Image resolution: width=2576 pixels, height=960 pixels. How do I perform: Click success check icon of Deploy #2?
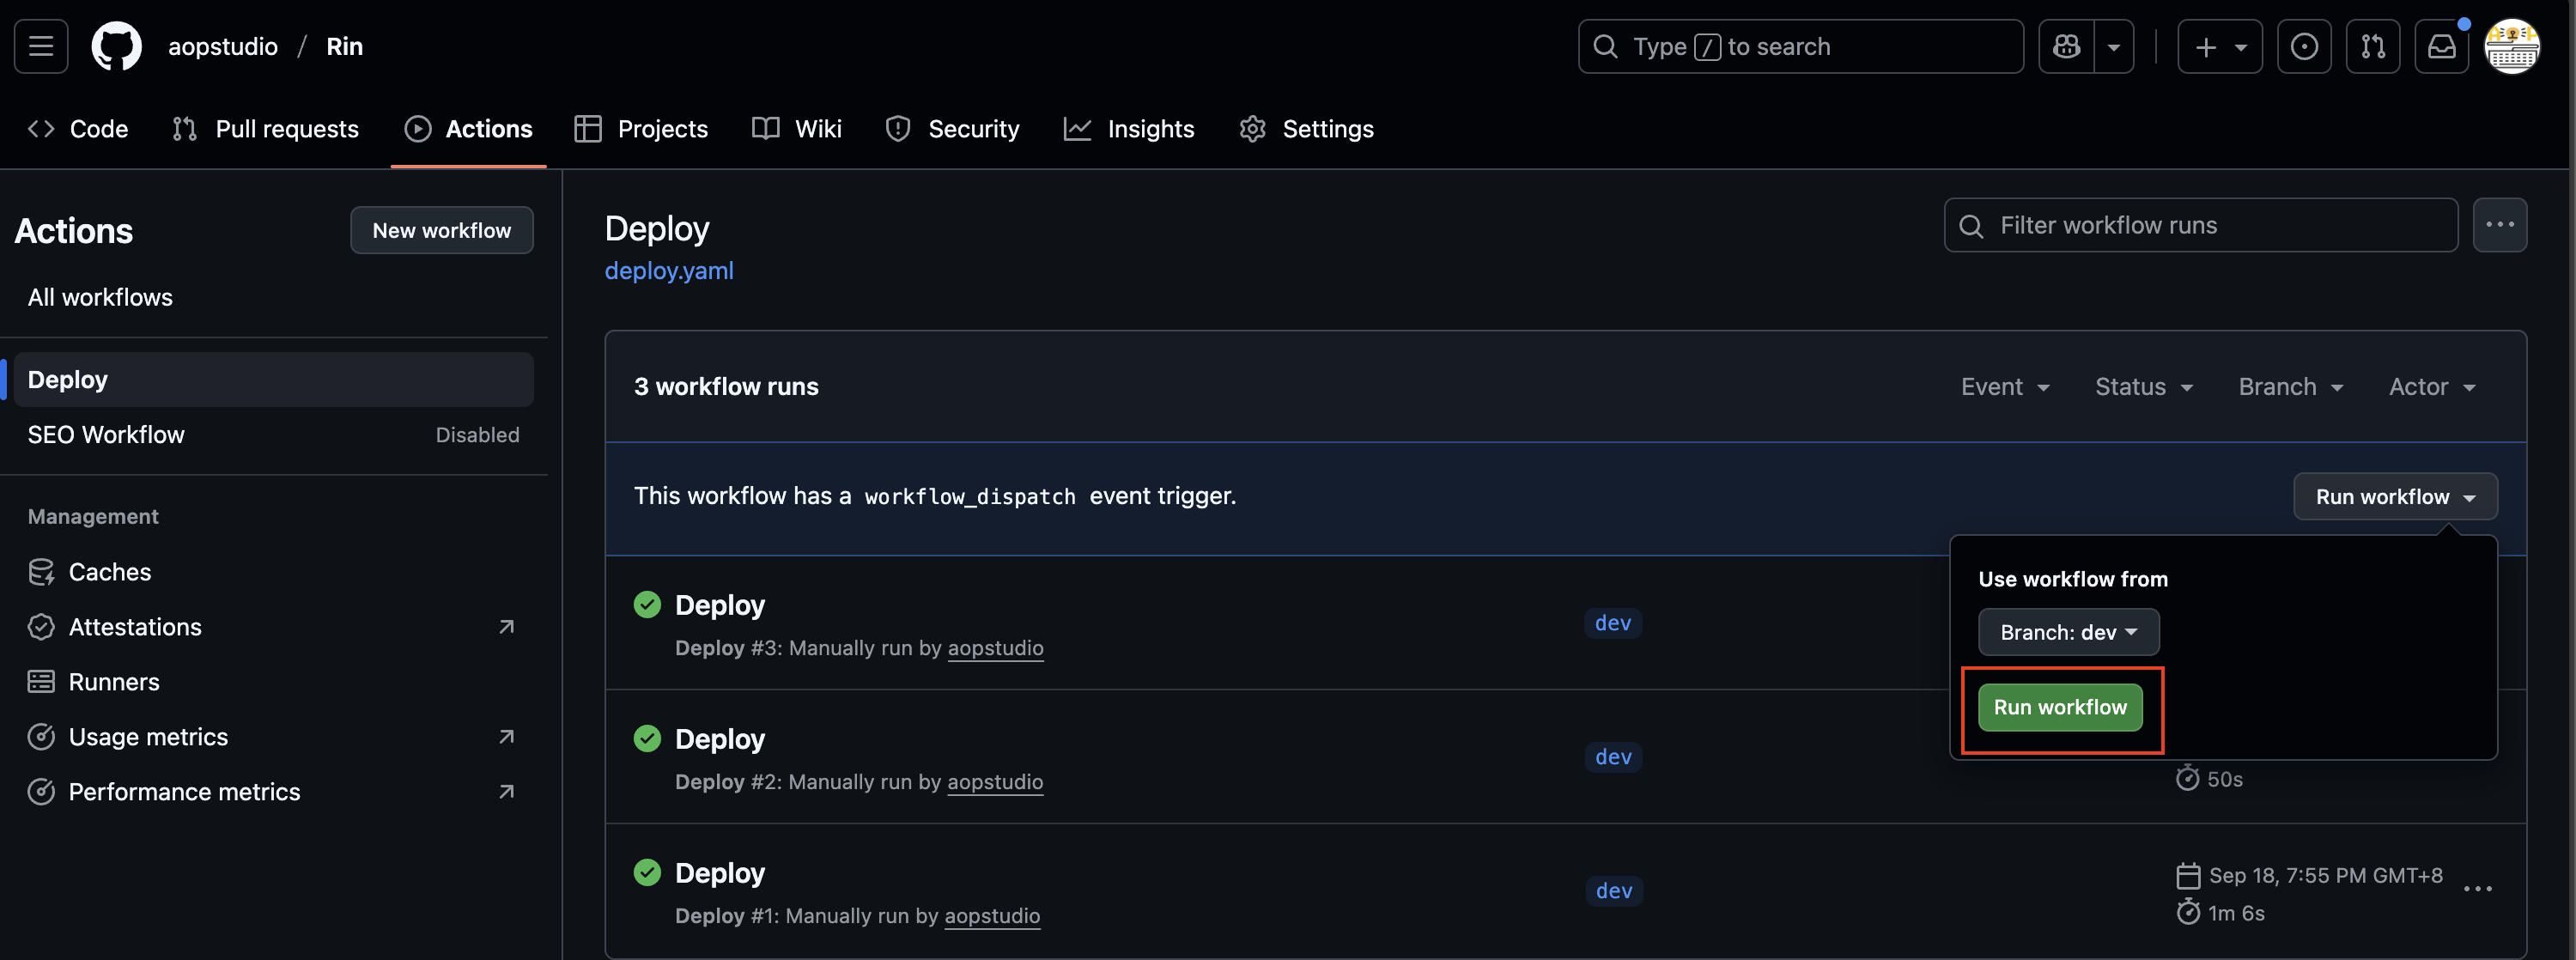647,738
